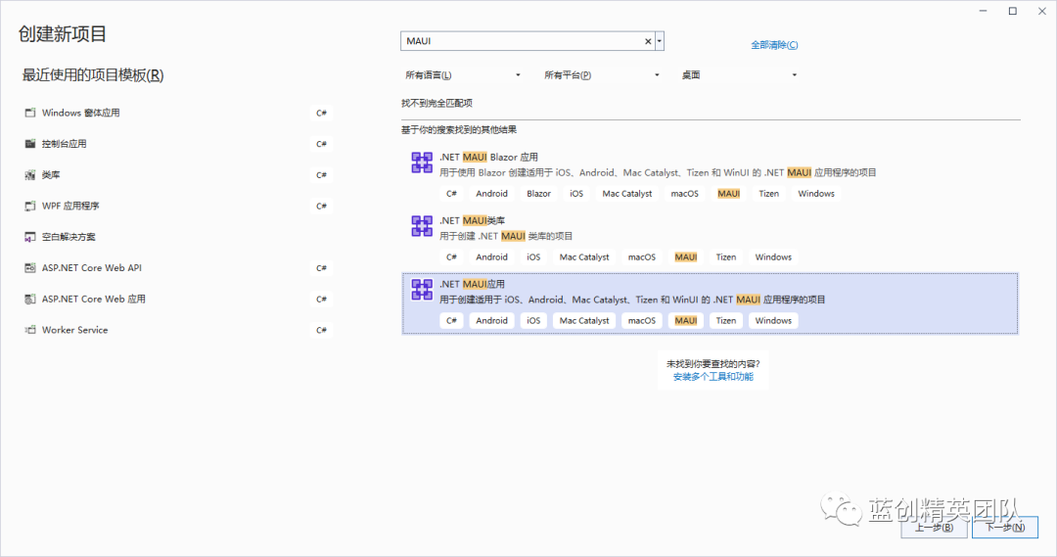The width and height of the screenshot is (1057, 557).
Task: Click the Worker Service template icon
Action: point(29,330)
